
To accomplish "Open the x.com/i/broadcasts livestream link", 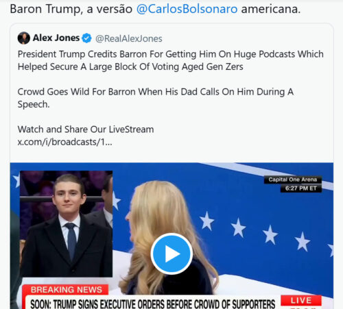I will 65,142.
